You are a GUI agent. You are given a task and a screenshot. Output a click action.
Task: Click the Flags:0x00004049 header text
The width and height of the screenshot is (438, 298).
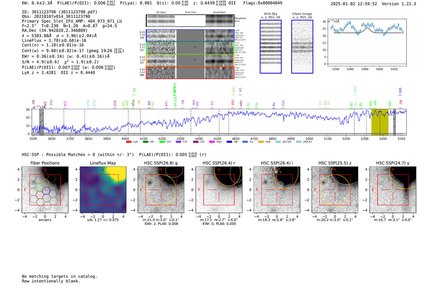point(262,3)
